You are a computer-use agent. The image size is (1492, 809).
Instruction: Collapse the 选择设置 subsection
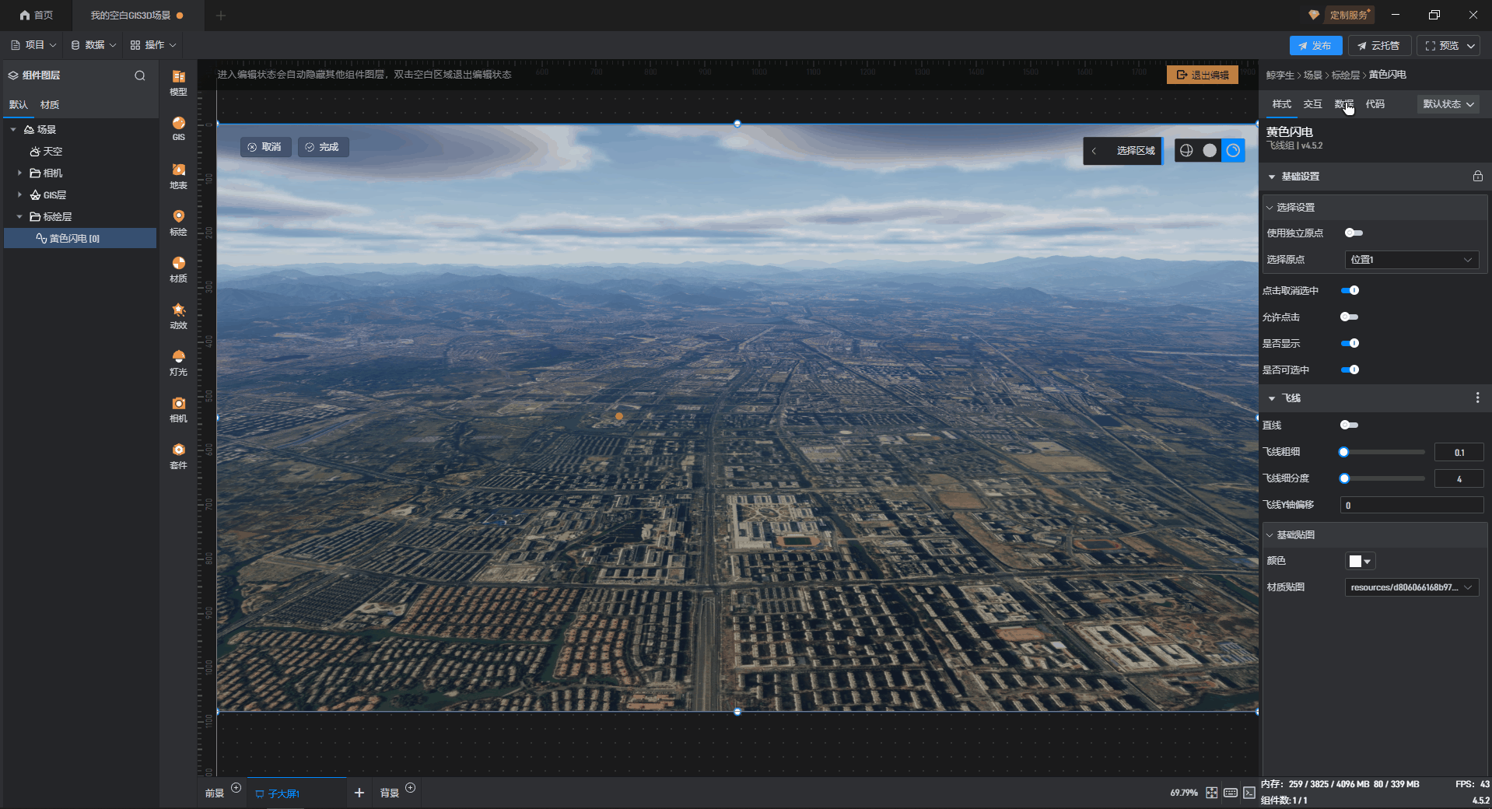coord(1270,208)
